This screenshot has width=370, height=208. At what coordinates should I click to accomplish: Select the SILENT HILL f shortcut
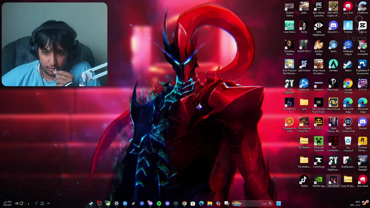304,47
